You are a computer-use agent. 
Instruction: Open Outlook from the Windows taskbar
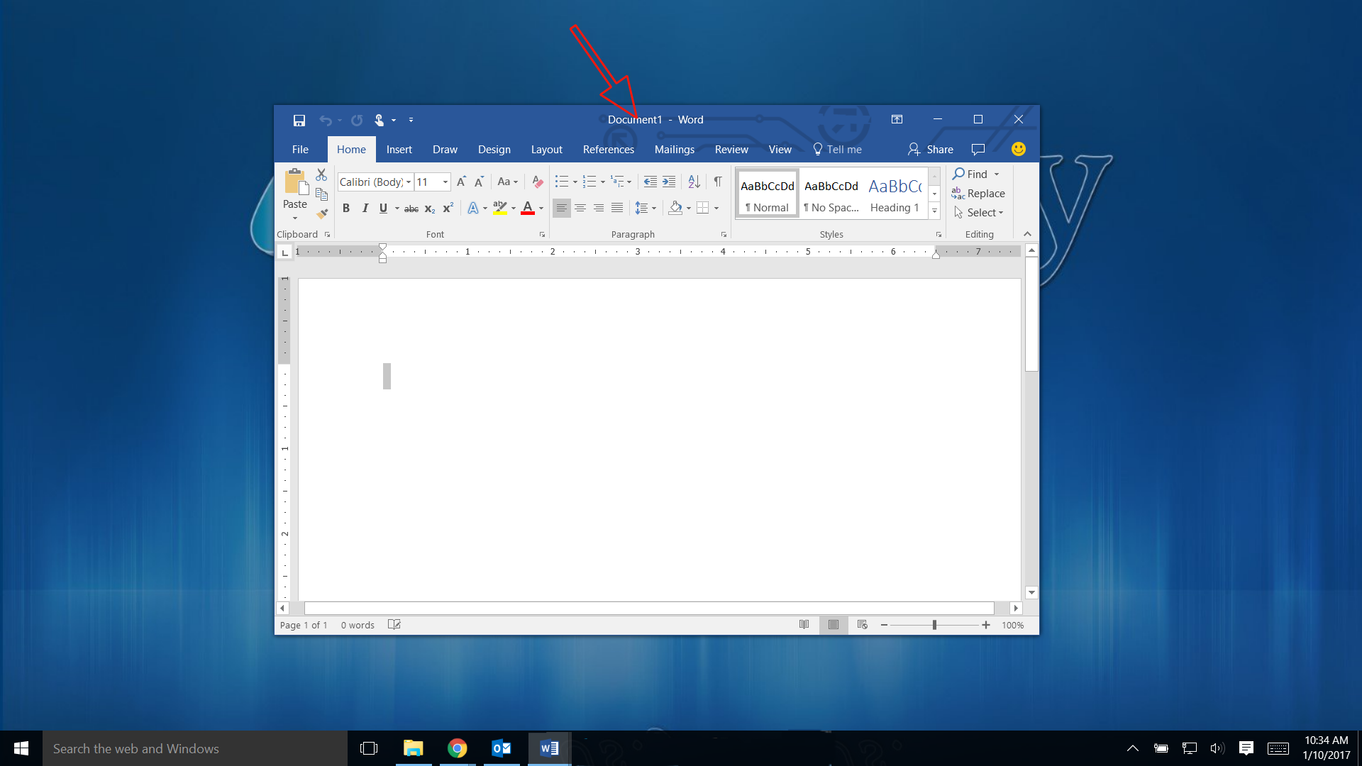[502, 748]
